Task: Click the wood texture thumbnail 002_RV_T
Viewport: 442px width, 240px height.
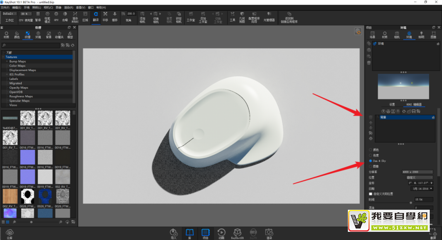Action: [x=10, y=196]
